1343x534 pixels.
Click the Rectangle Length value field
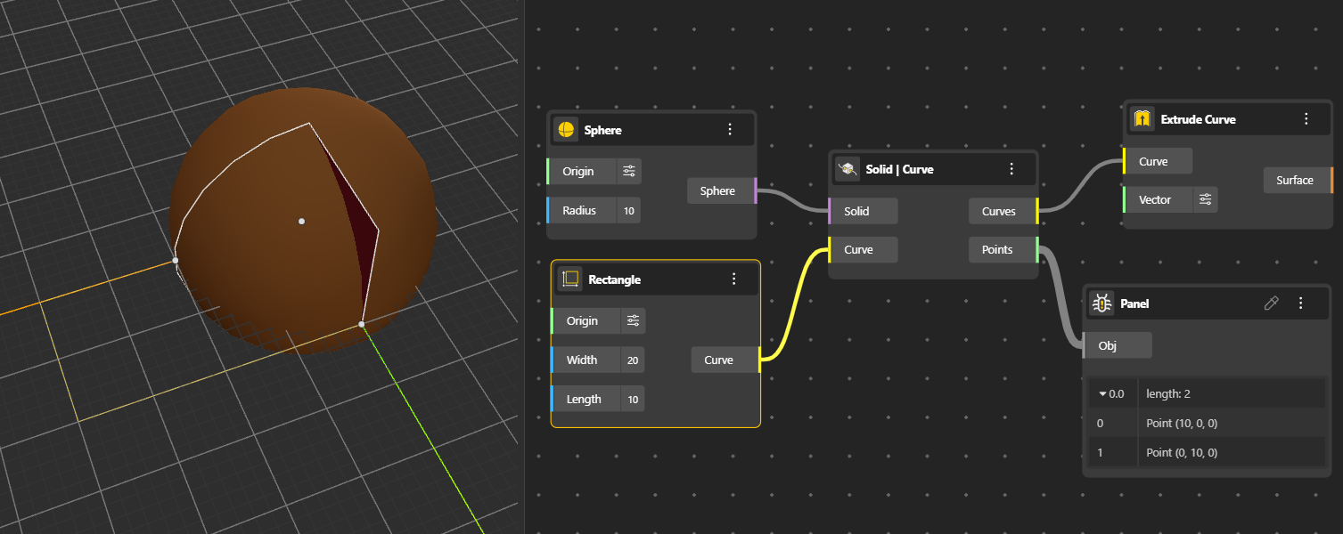tap(632, 400)
